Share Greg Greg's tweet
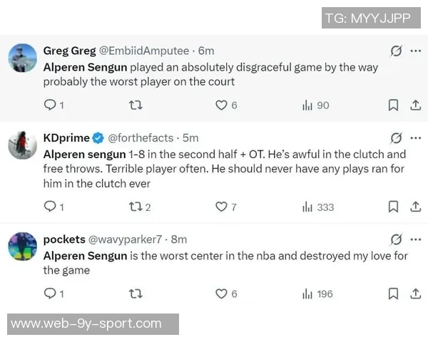The height and width of the screenshot is (342, 428). (415, 105)
